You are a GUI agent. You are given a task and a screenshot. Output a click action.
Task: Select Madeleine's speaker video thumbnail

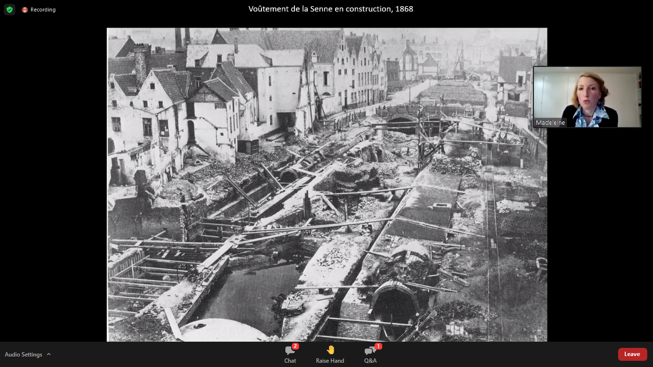pos(587,97)
